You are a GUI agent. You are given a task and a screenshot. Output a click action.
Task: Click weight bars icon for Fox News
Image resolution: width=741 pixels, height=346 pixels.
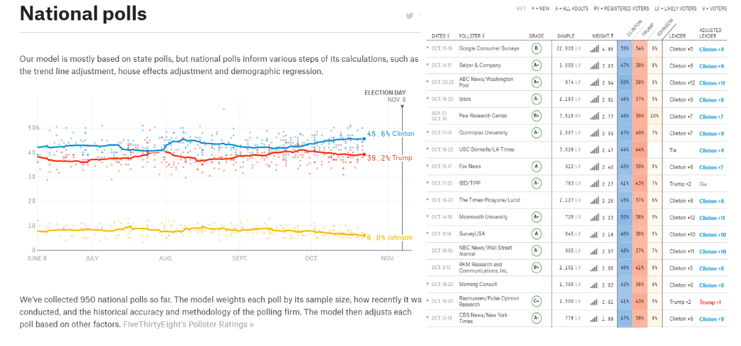595,166
